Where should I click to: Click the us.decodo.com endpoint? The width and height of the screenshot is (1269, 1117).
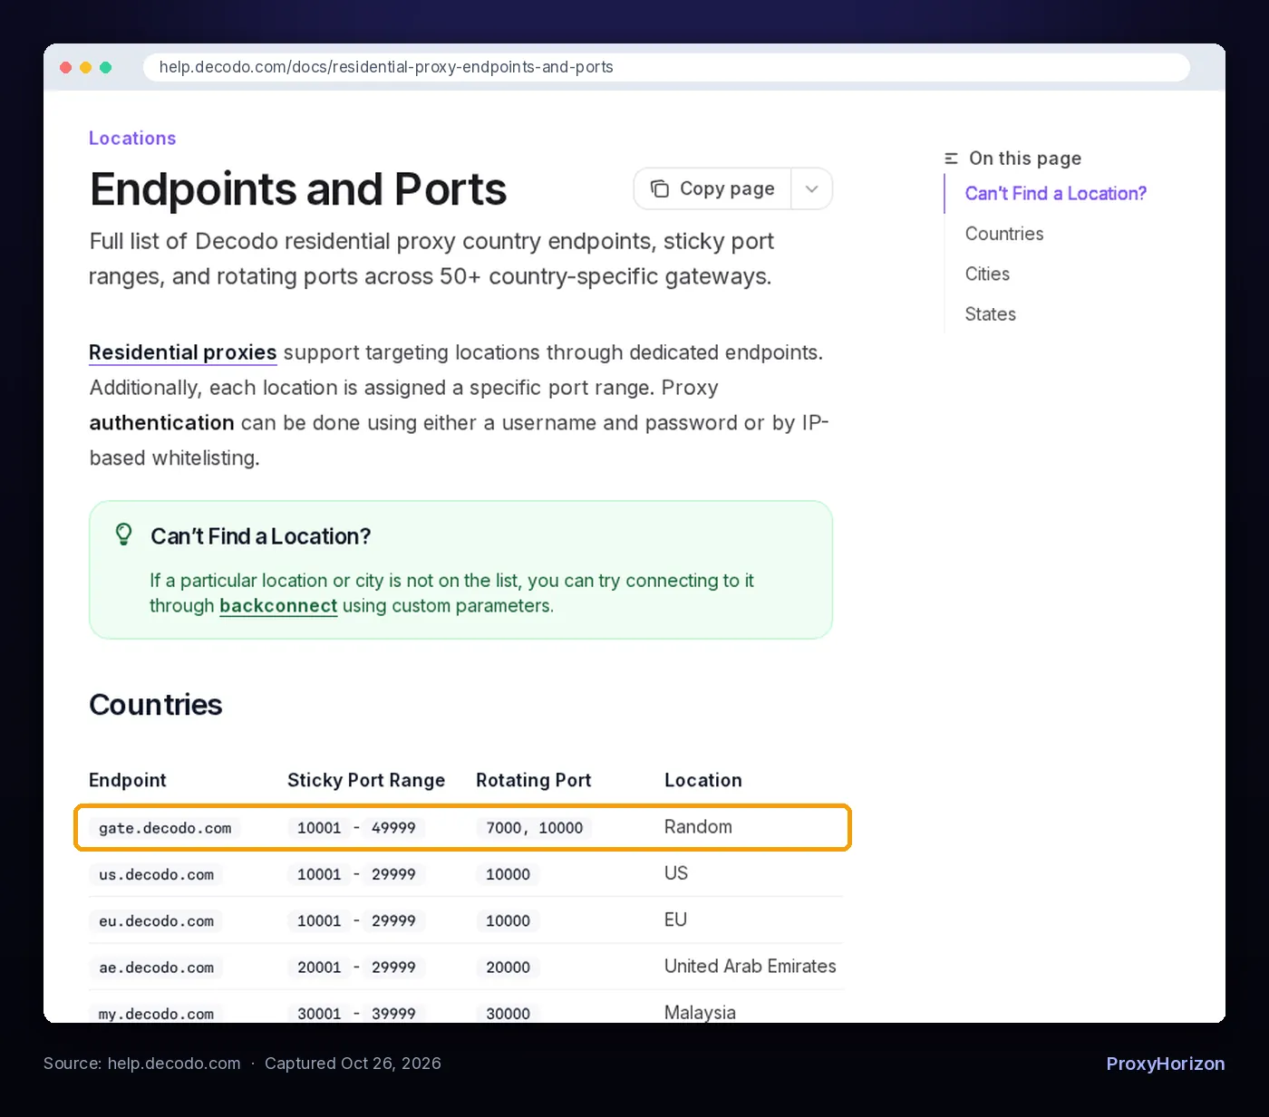pyautogui.click(x=156, y=875)
